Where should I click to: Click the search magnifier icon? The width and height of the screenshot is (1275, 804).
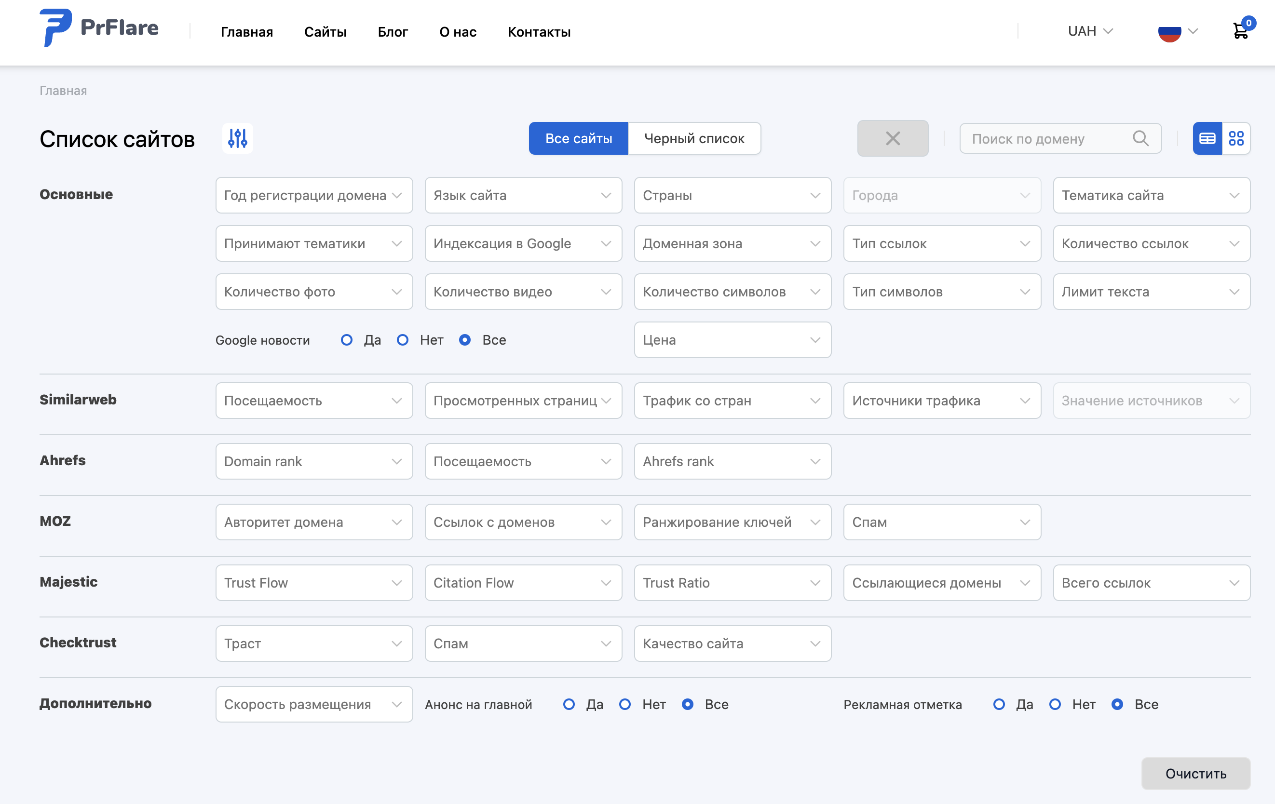[1140, 139]
